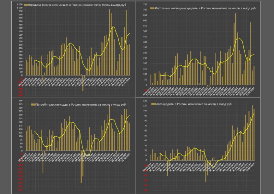
Task: Click the '325' y-axis label
Action: pos(21,104)
